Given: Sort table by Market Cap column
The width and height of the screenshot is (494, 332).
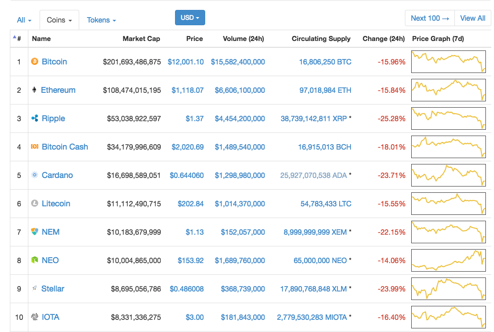Looking at the screenshot, I should click(141, 39).
